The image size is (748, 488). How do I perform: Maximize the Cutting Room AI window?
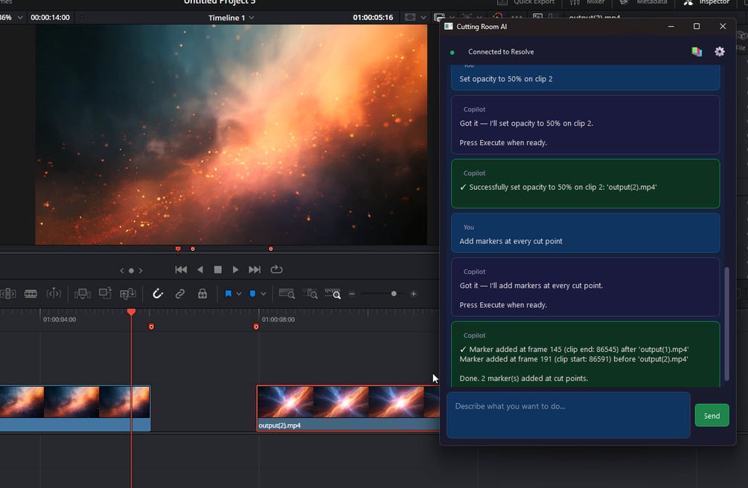697,26
